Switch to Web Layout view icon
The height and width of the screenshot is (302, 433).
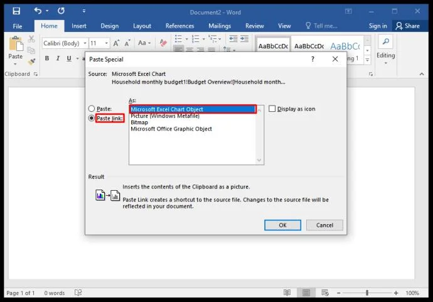click(325, 293)
